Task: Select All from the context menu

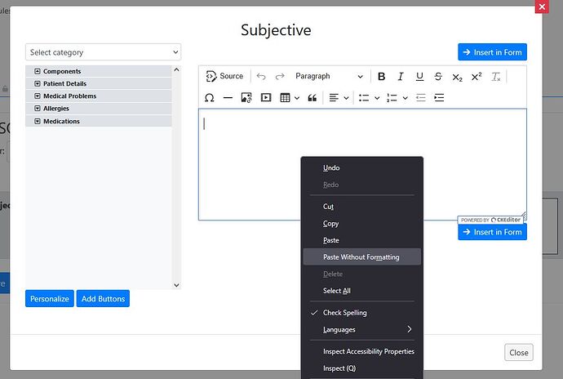Action: point(337,291)
